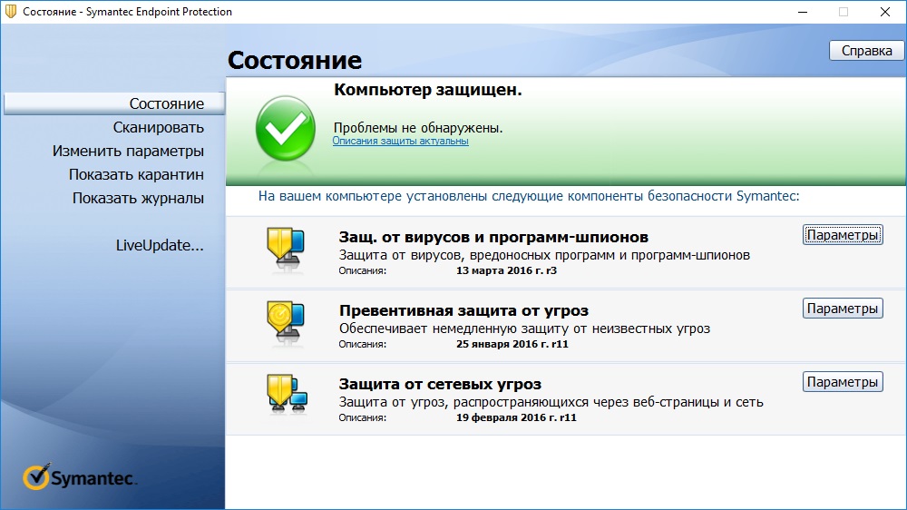
Task: Follow the Описания защиты актуальны link
Action: point(400,142)
